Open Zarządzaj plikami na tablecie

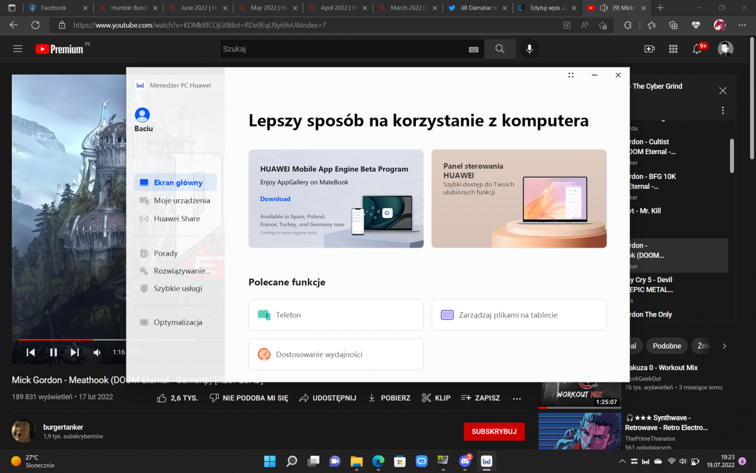tap(519, 315)
